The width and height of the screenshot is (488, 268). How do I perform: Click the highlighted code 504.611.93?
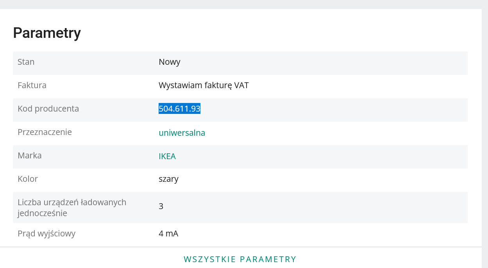(179, 108)
